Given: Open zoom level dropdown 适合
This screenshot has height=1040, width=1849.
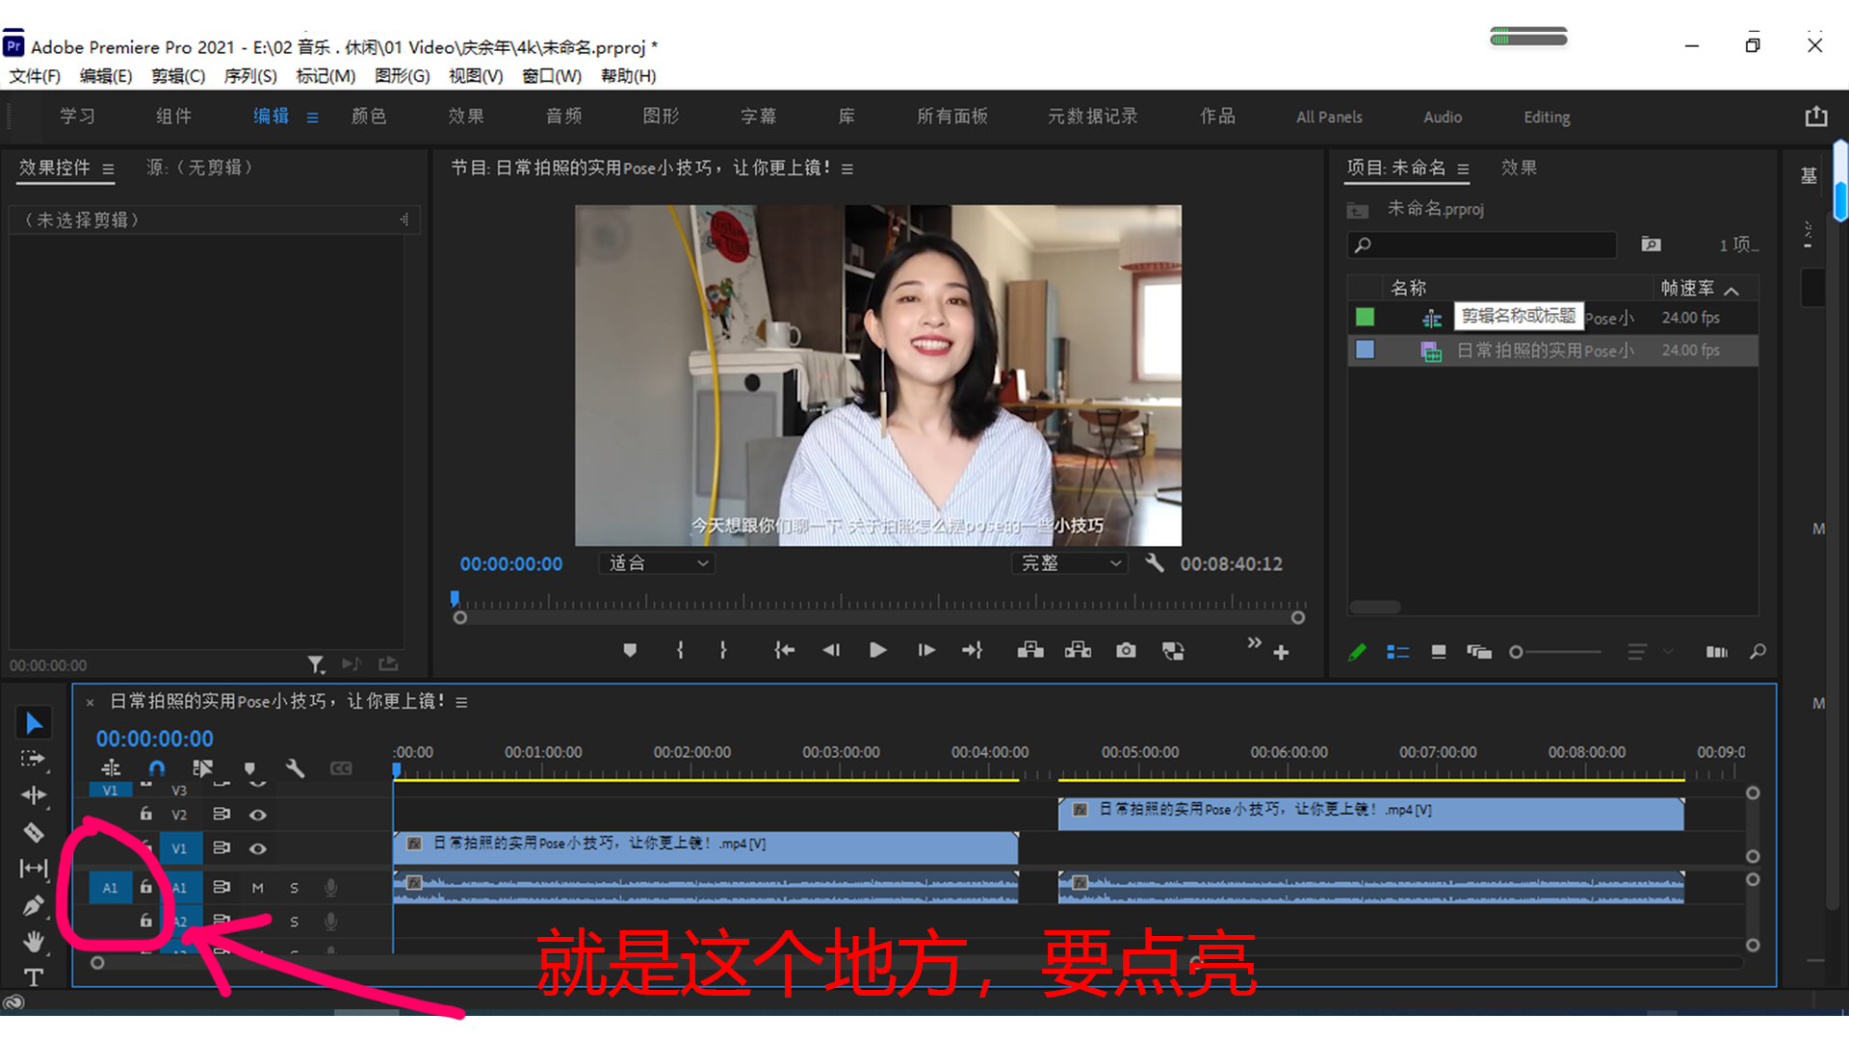Looking at the screenshot, I should pyautogui.click(x=658, y=563).
